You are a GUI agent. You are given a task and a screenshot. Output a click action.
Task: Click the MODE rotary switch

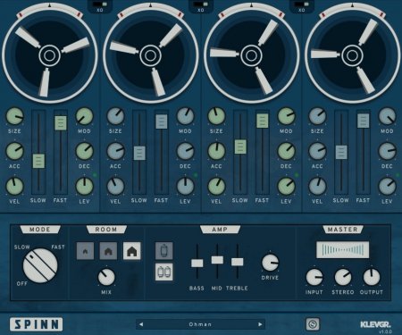pyautogui.click(x=40, y=265)
